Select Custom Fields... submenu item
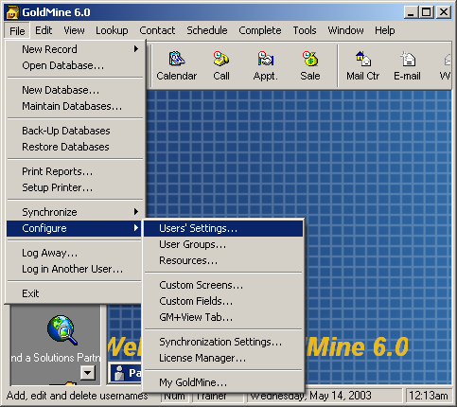Image resolution: width=457 pixels, height=407 pixels. click(223, 301)
